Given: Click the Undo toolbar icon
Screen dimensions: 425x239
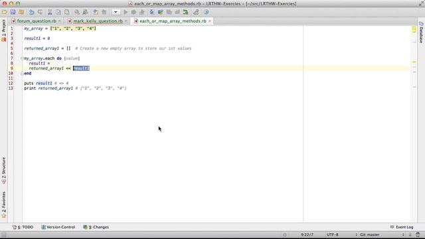Looking at the screenshot, I should [31, 12].
